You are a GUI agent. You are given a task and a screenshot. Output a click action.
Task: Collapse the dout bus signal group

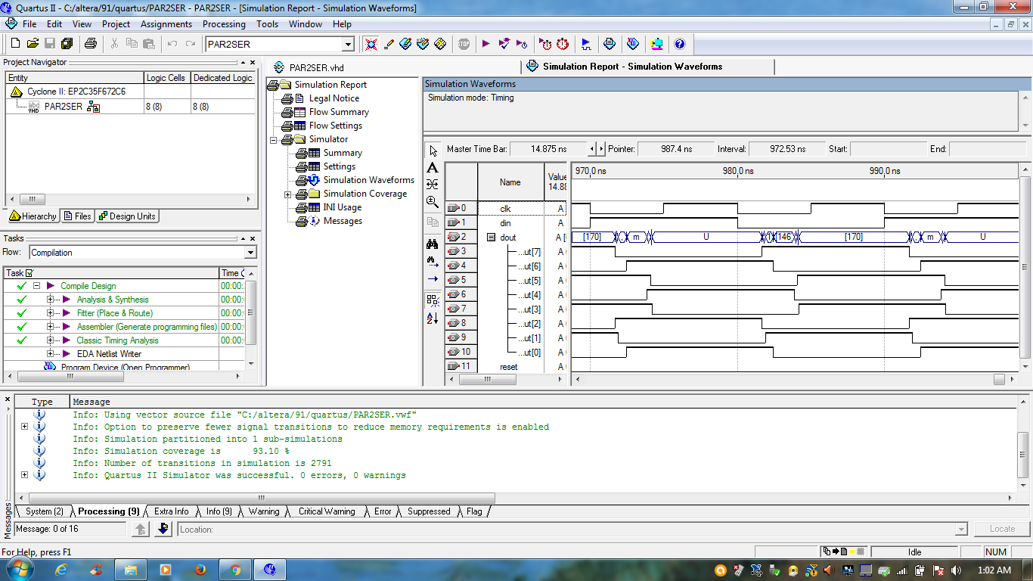pos(491,238)
